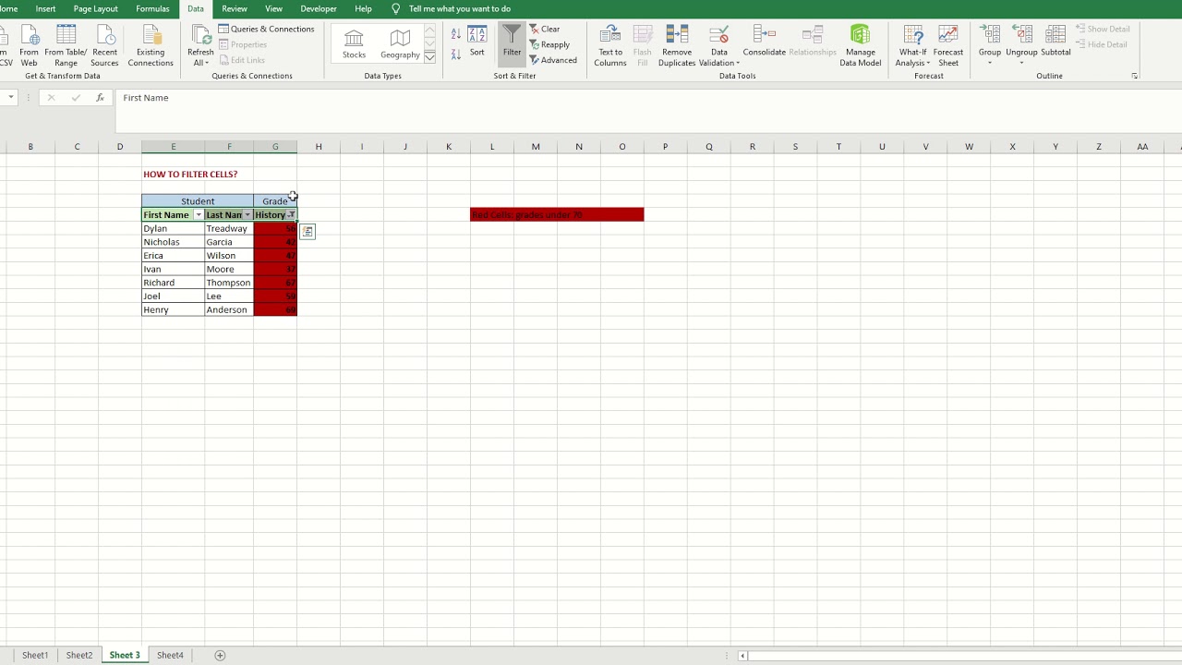
Task: Open Outline dialog launcher
Action: point(1134,76)
